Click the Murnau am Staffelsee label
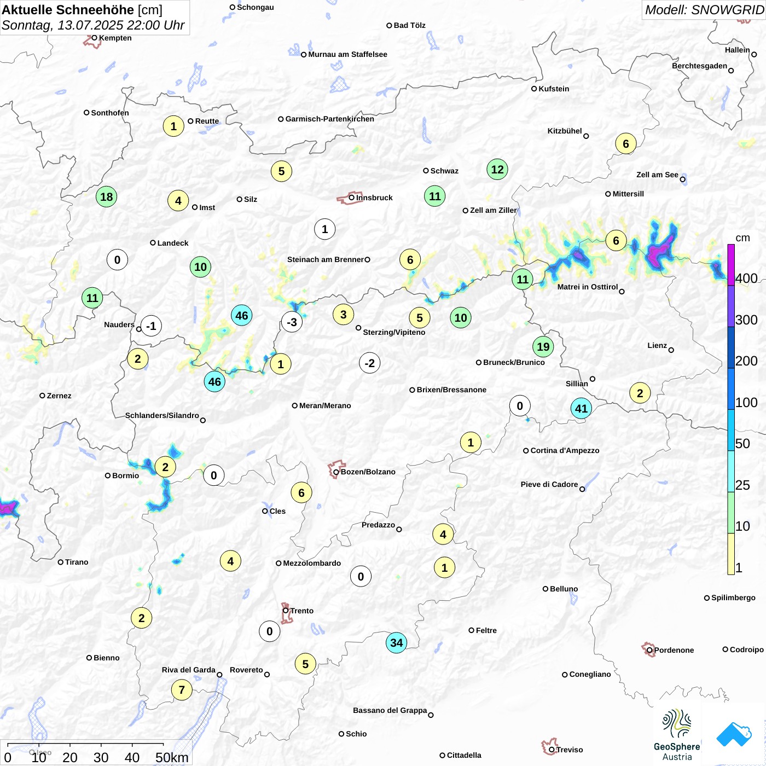This screenshot has height=766, width=766. coord(347,54)
